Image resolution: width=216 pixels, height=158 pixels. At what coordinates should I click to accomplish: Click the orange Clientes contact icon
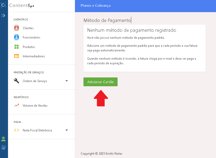pos(17,28)
